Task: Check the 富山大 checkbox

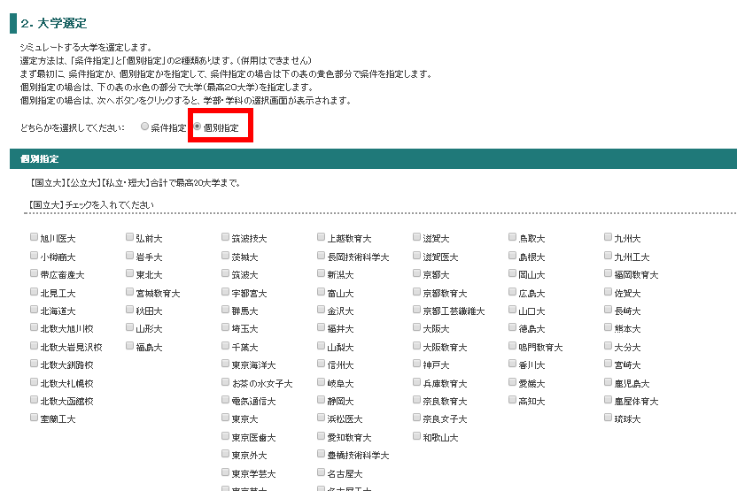Action: pos(321,291)
